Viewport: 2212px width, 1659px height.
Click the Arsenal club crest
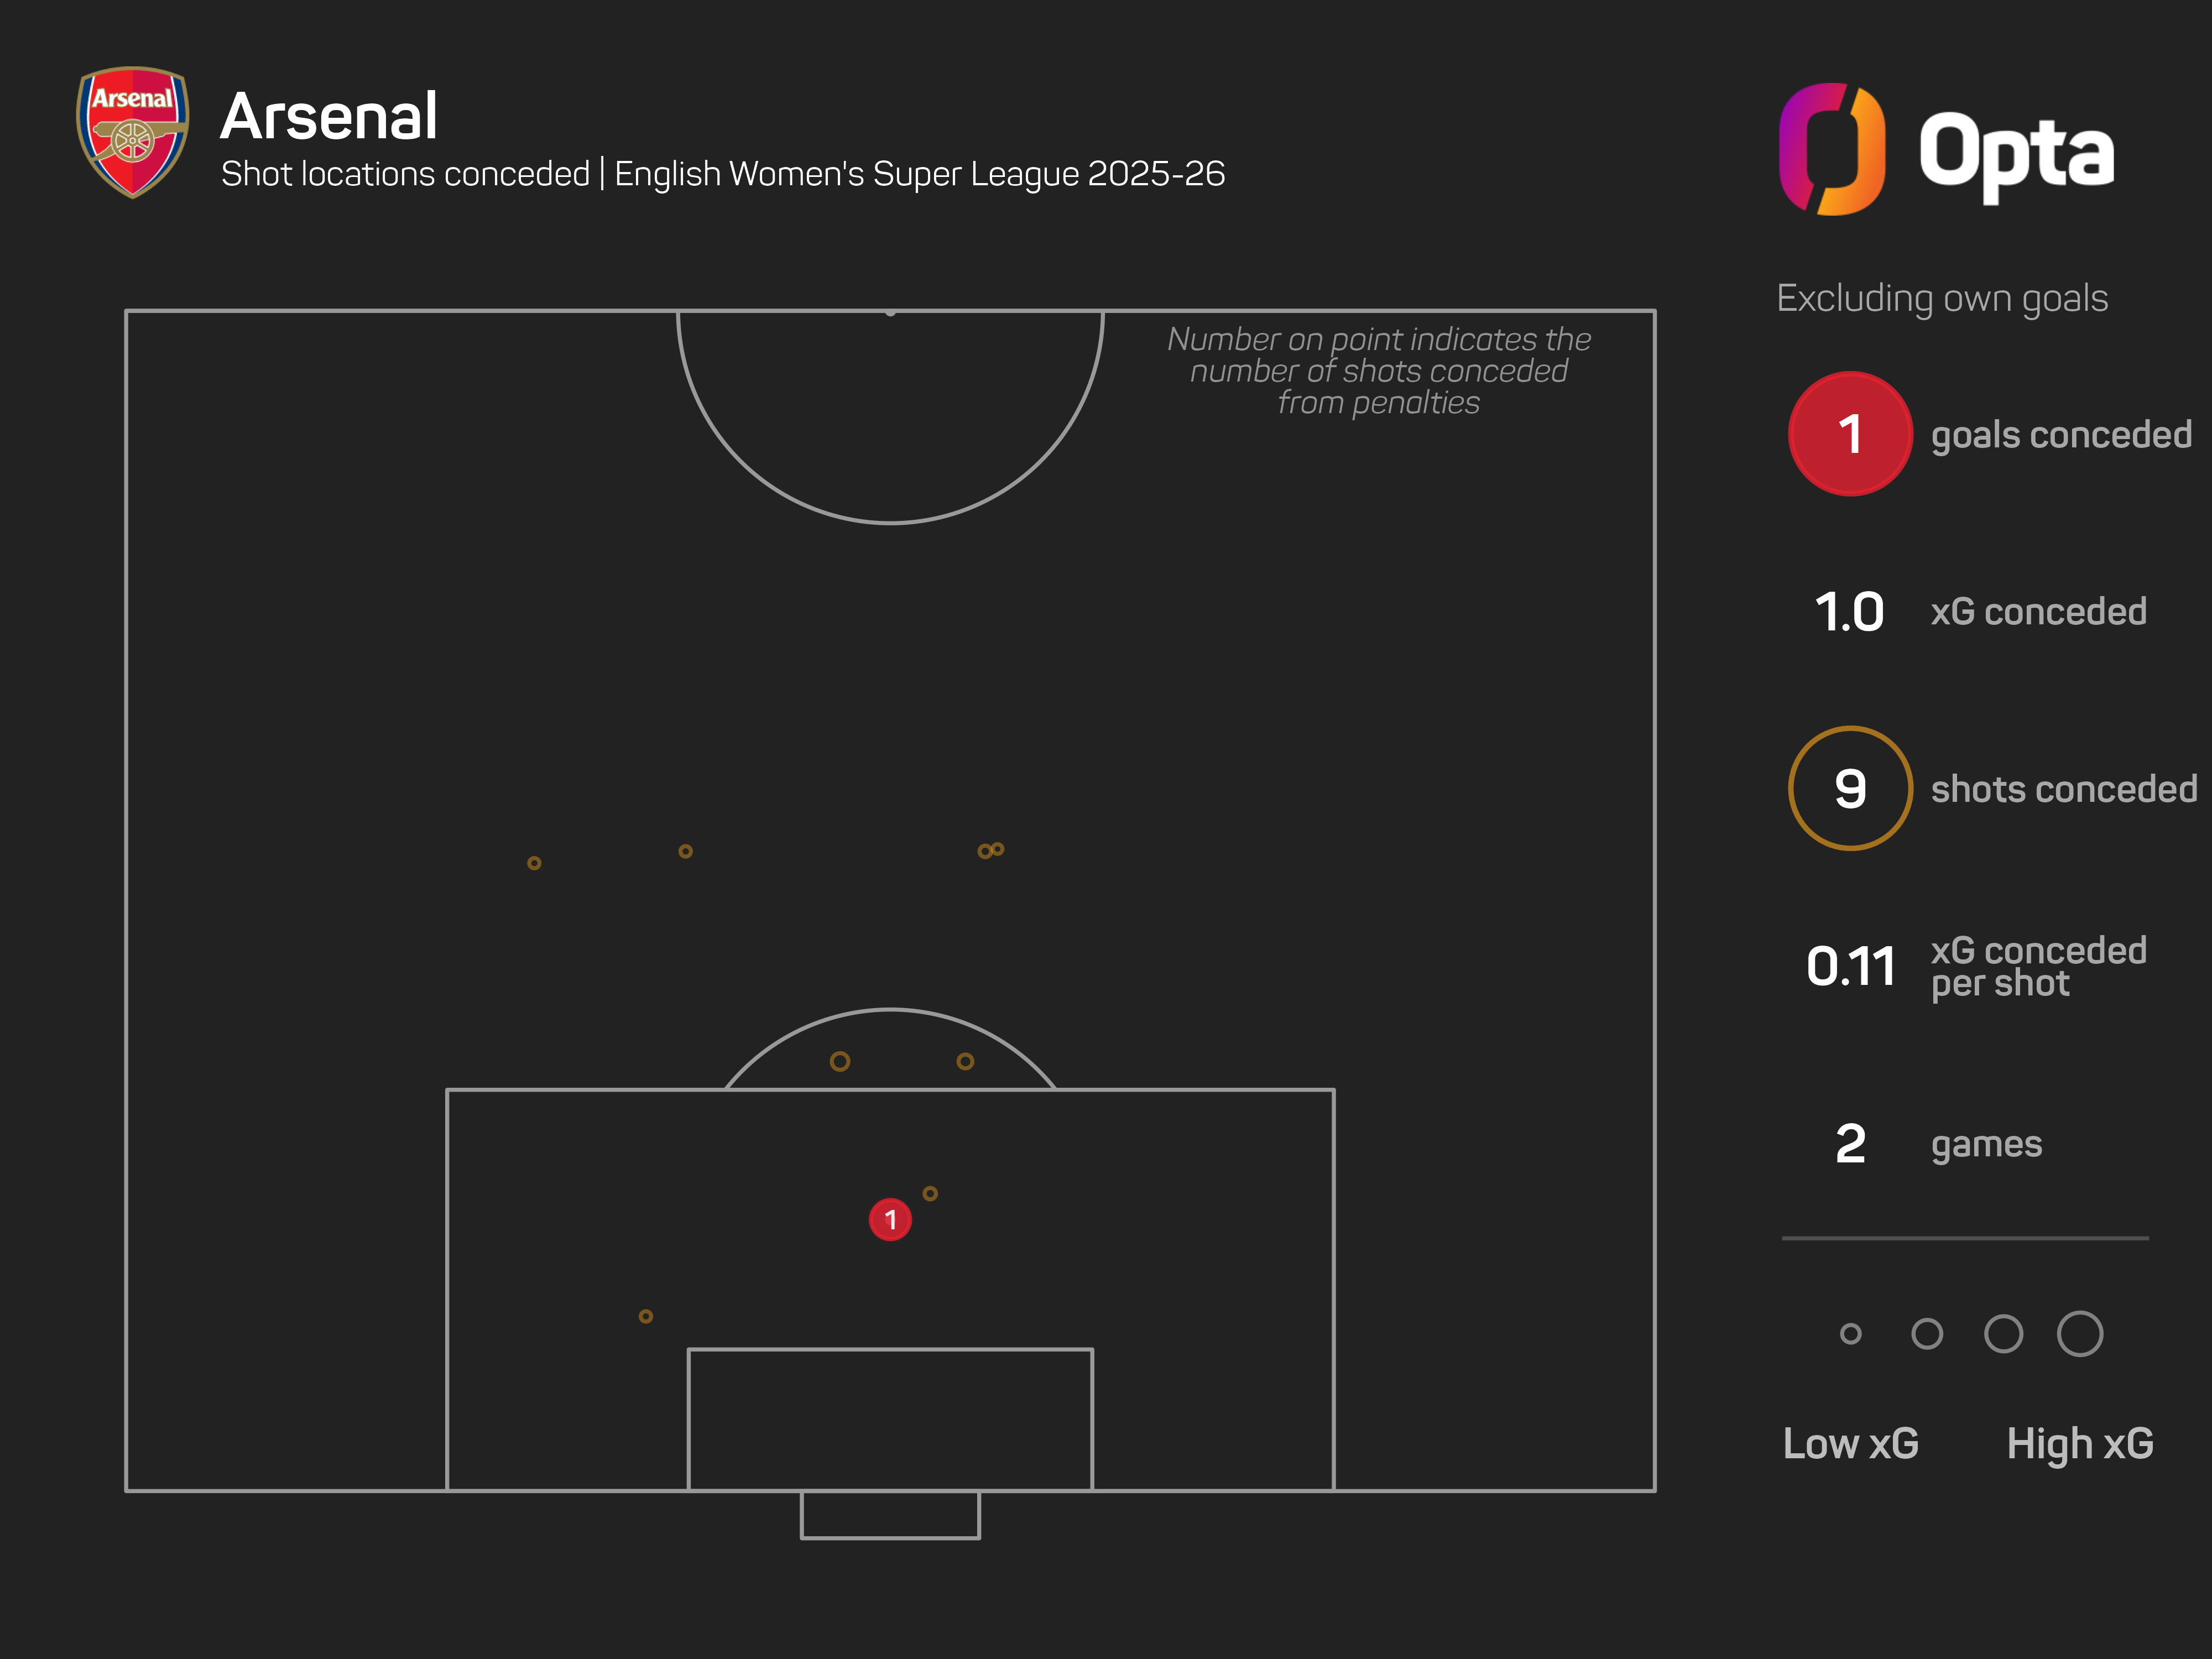pyautogui.click(x=132, y=132)
